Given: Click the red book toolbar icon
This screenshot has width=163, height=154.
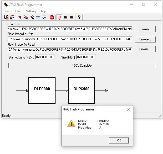Looking at the screenshot, I should 20,17.
